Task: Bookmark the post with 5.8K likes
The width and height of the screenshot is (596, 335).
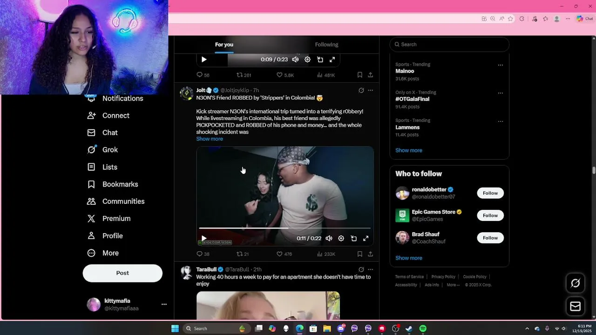Action: 359,75
